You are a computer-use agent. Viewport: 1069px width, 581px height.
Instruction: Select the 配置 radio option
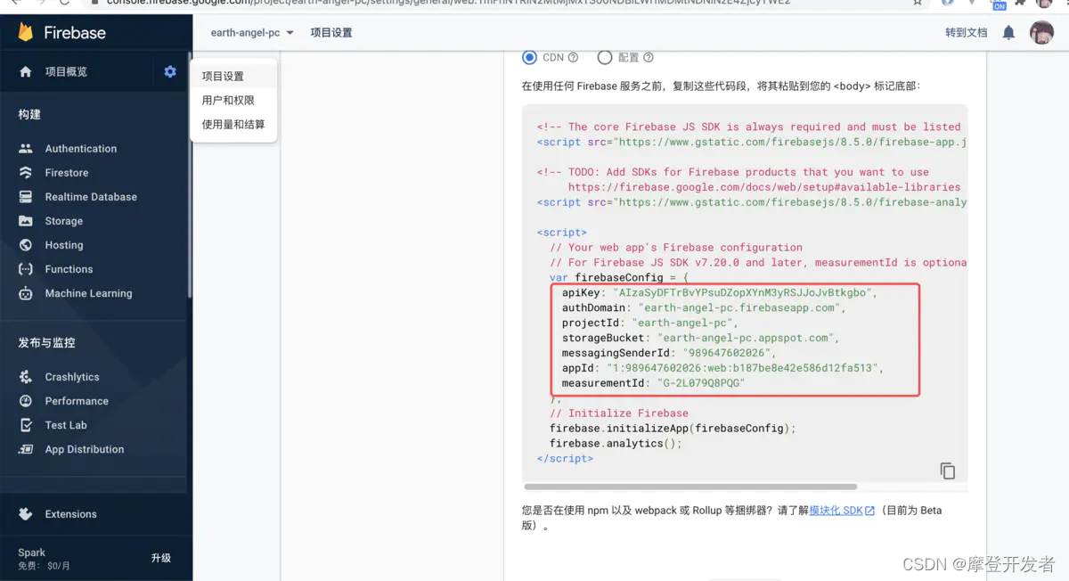605,57
